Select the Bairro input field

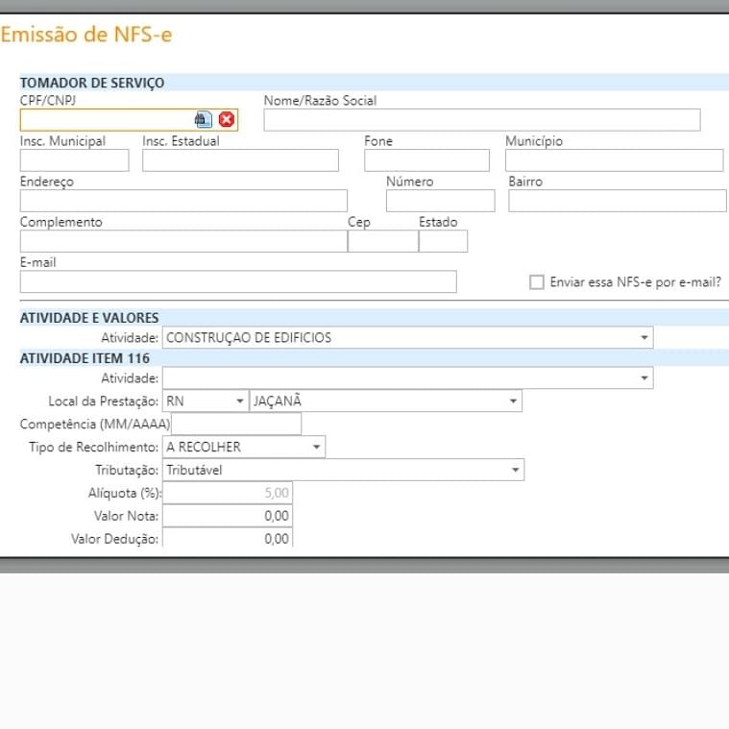618,201
